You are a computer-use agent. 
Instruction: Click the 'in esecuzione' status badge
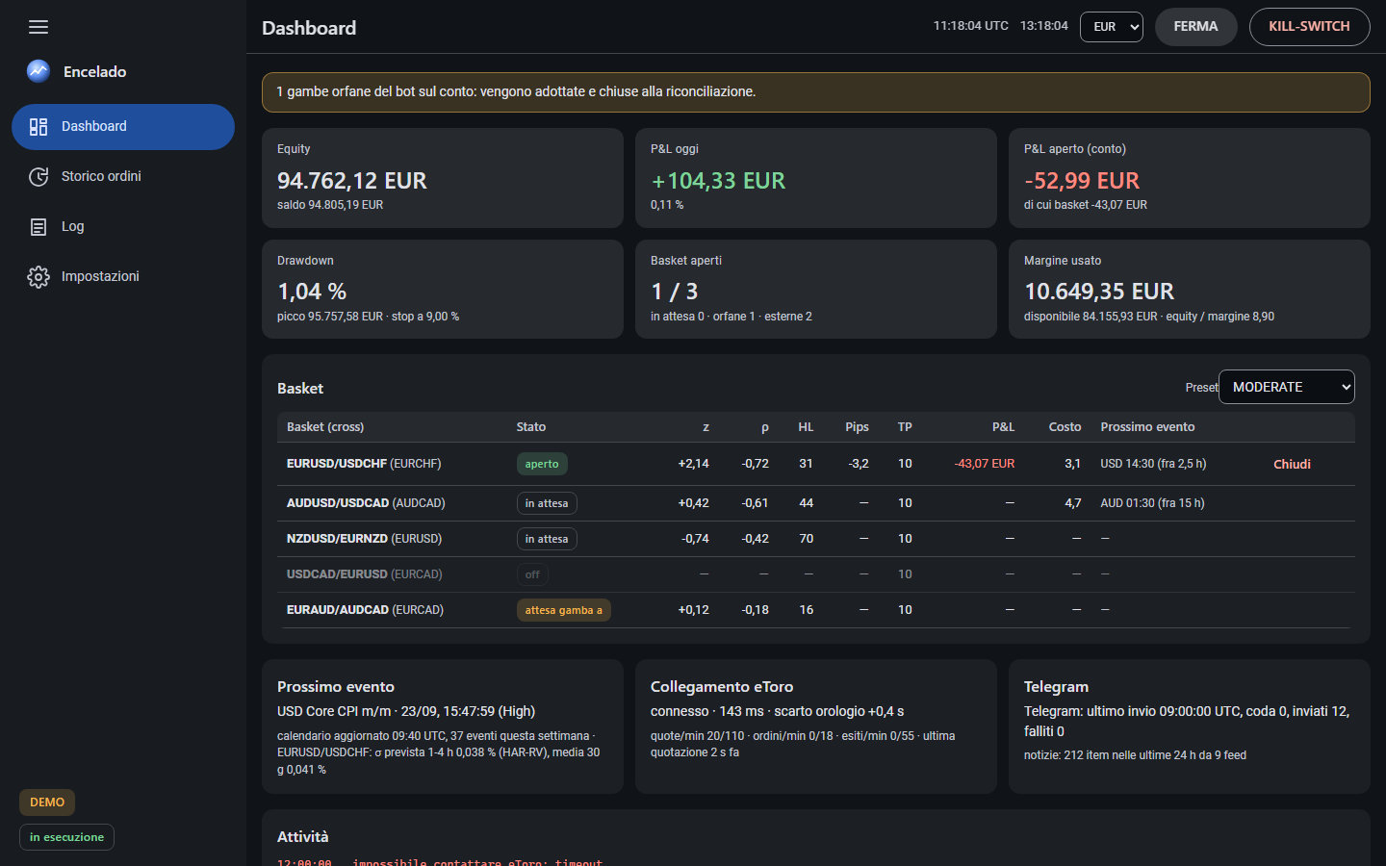pos(66,837)
